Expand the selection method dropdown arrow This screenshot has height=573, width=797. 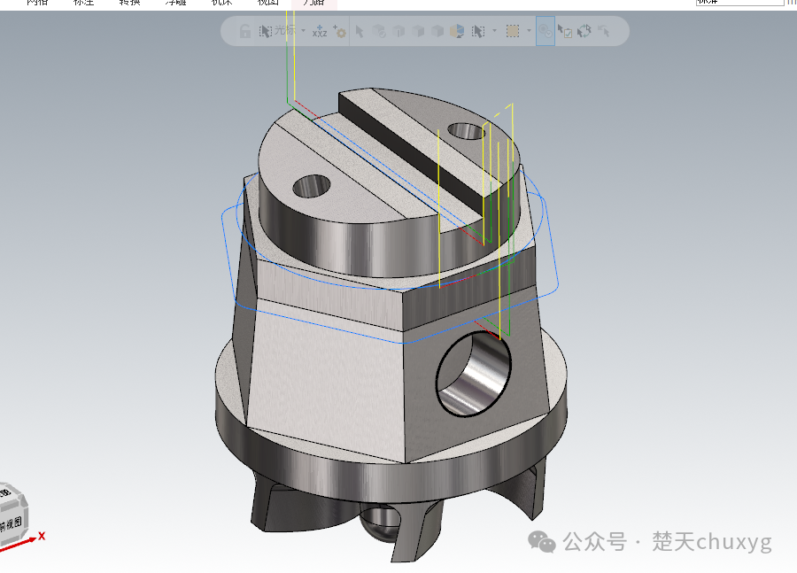tap(494, 31)
